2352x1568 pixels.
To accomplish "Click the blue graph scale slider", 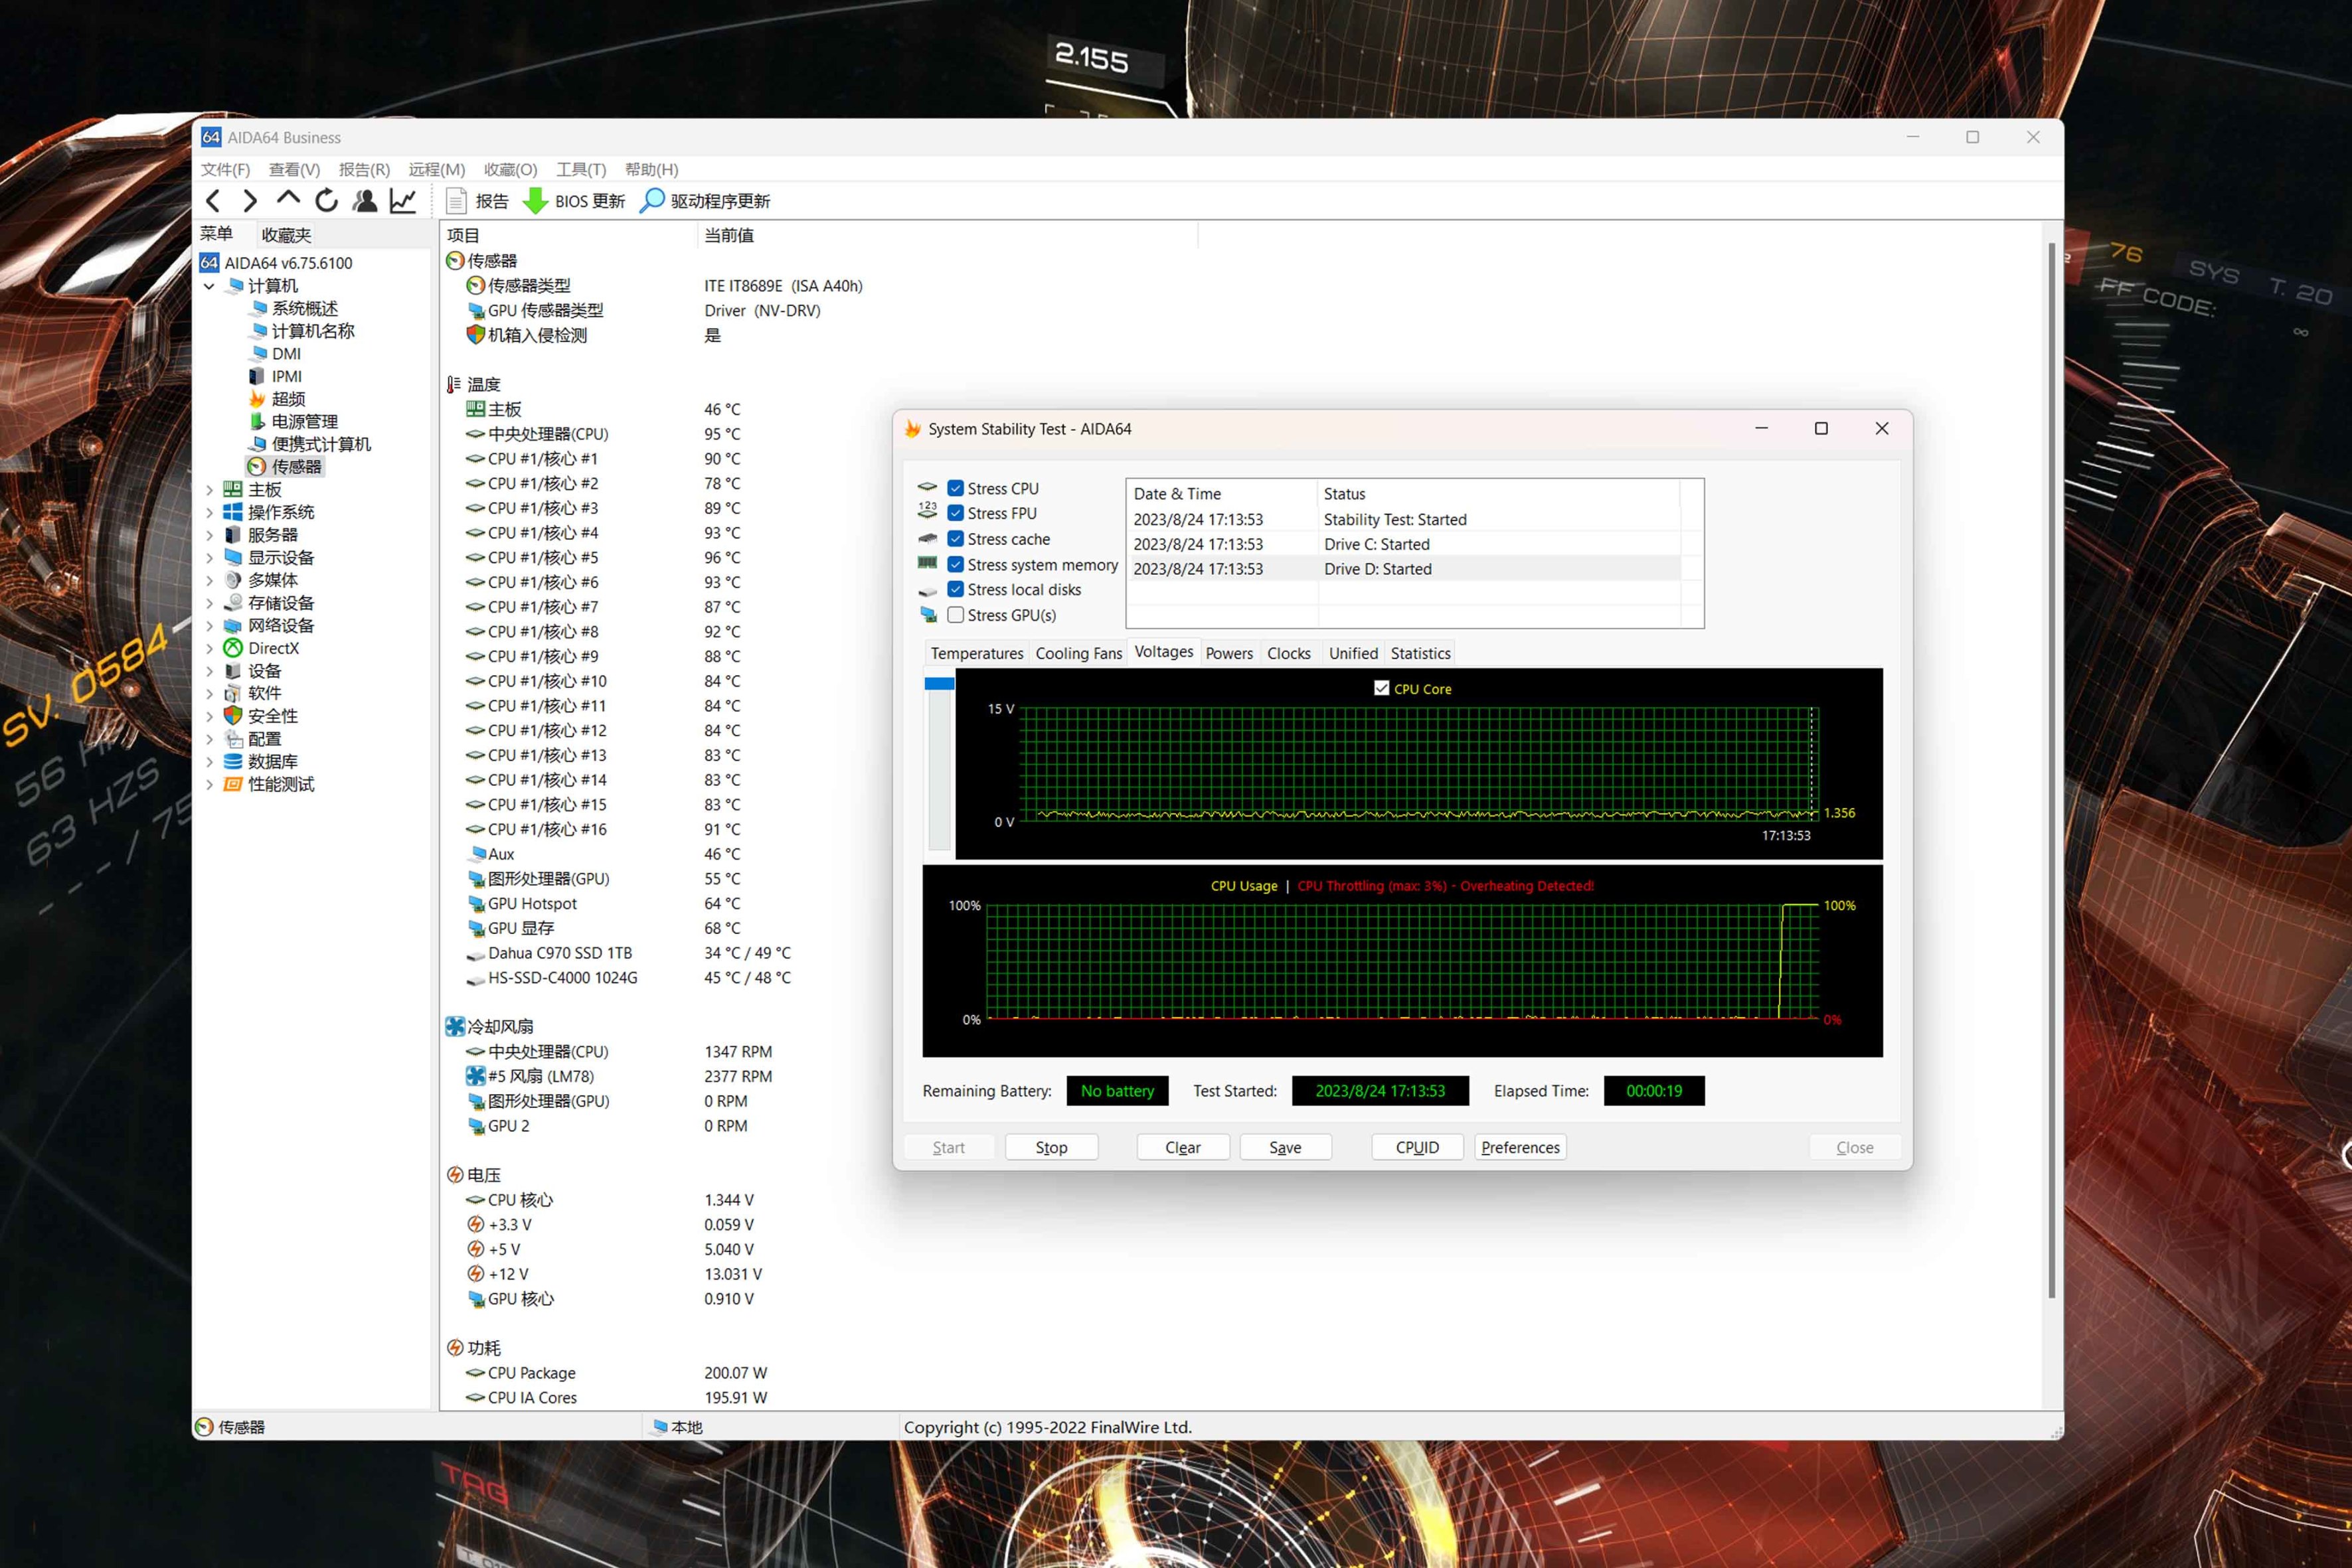I will click(939, 684).
